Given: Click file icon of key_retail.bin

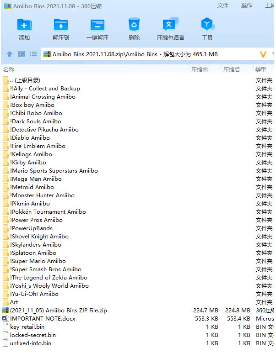Looking at the screenshot, I should point(5,327).
